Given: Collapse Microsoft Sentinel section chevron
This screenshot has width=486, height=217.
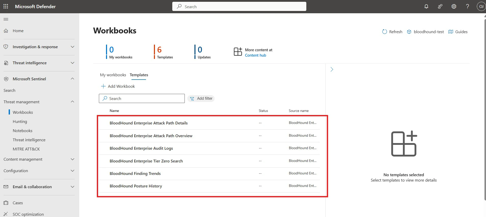Looking at the screenshot, I should 72,79.
